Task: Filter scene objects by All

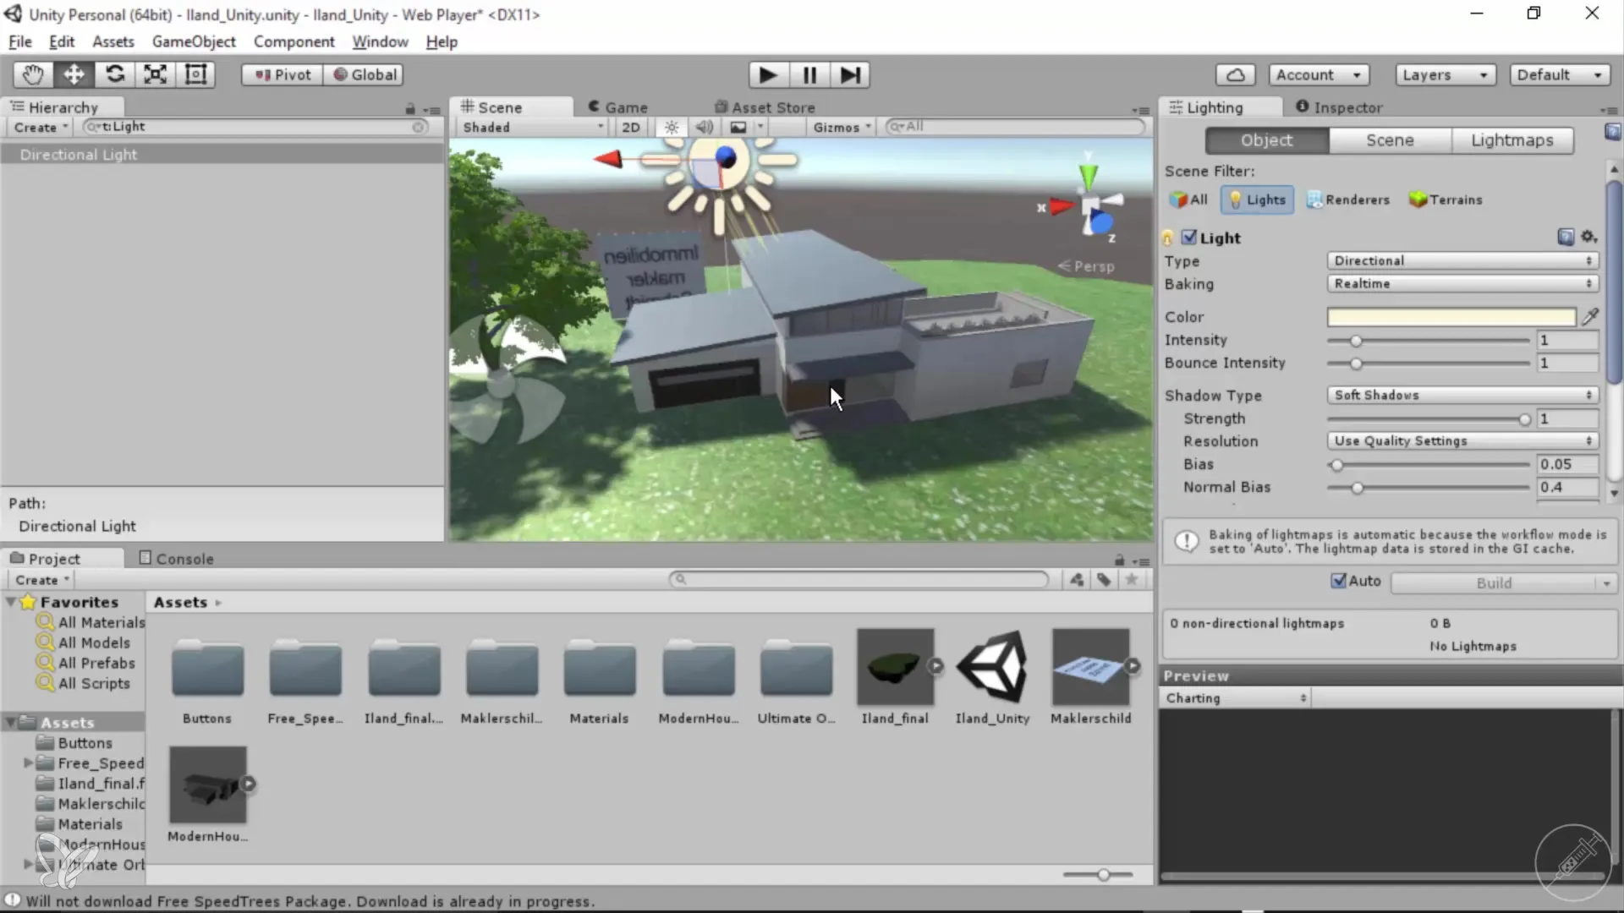Action: coord(1189,200)
